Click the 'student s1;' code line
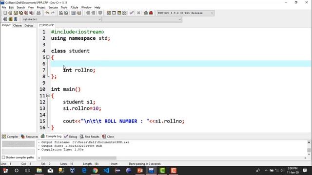The width and height of the screenshot is (312, 175). click(79, 102)
